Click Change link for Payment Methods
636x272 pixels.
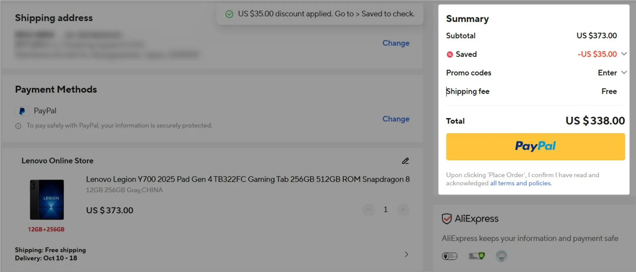pyautogui.click(x=396, y=119)
